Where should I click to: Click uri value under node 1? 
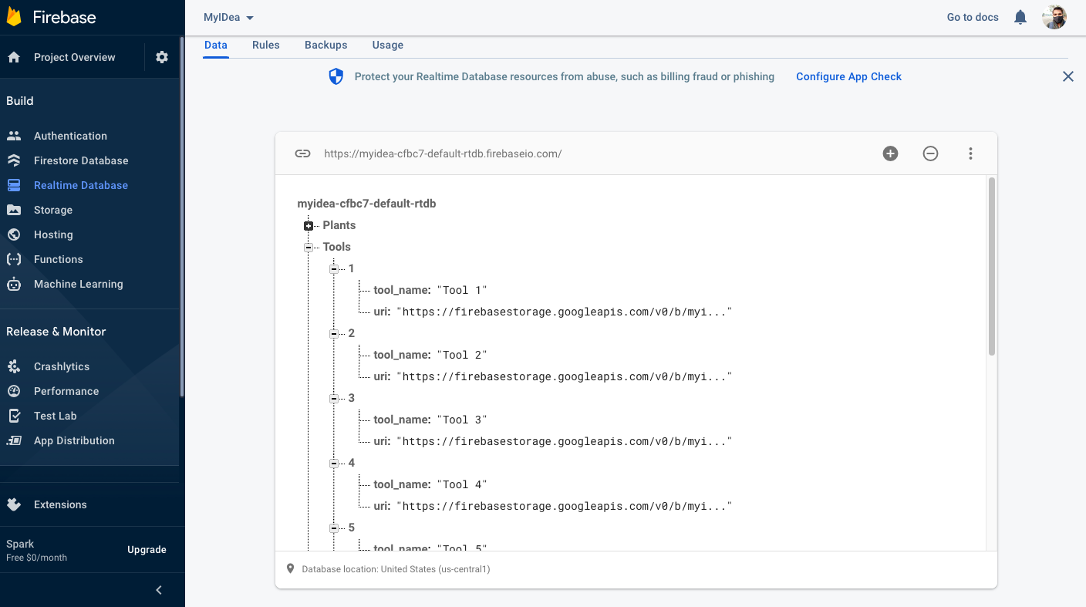[564, 312]
